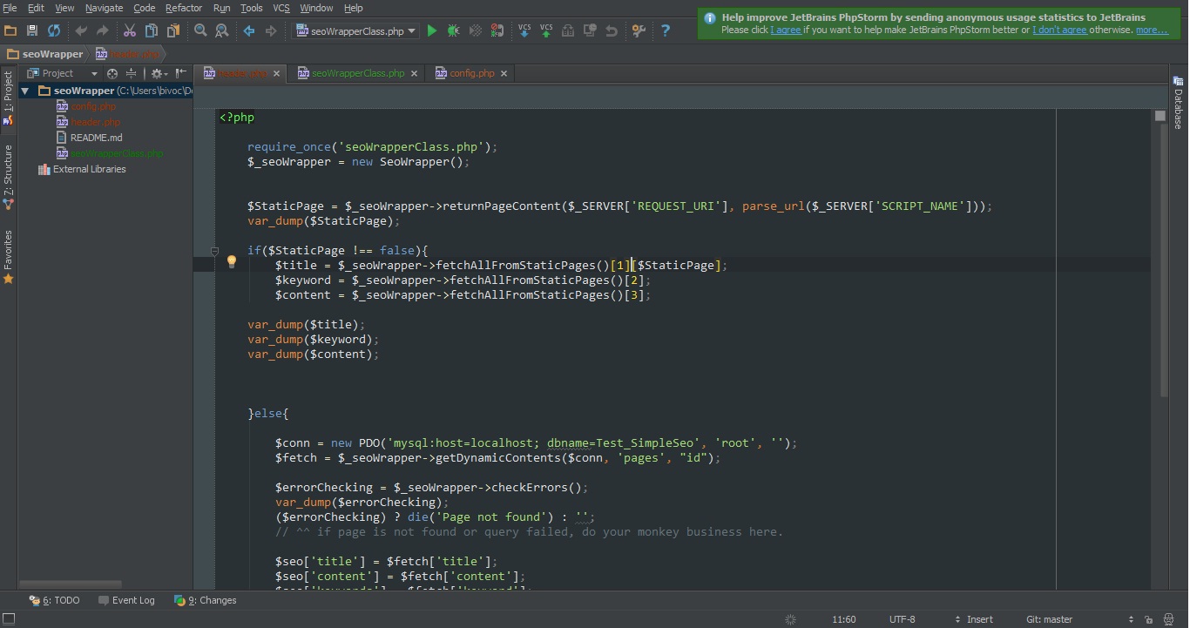Viewport: 1190px width, 628px height.
Task: Open the File menu
Action: [x=10, y=8]
